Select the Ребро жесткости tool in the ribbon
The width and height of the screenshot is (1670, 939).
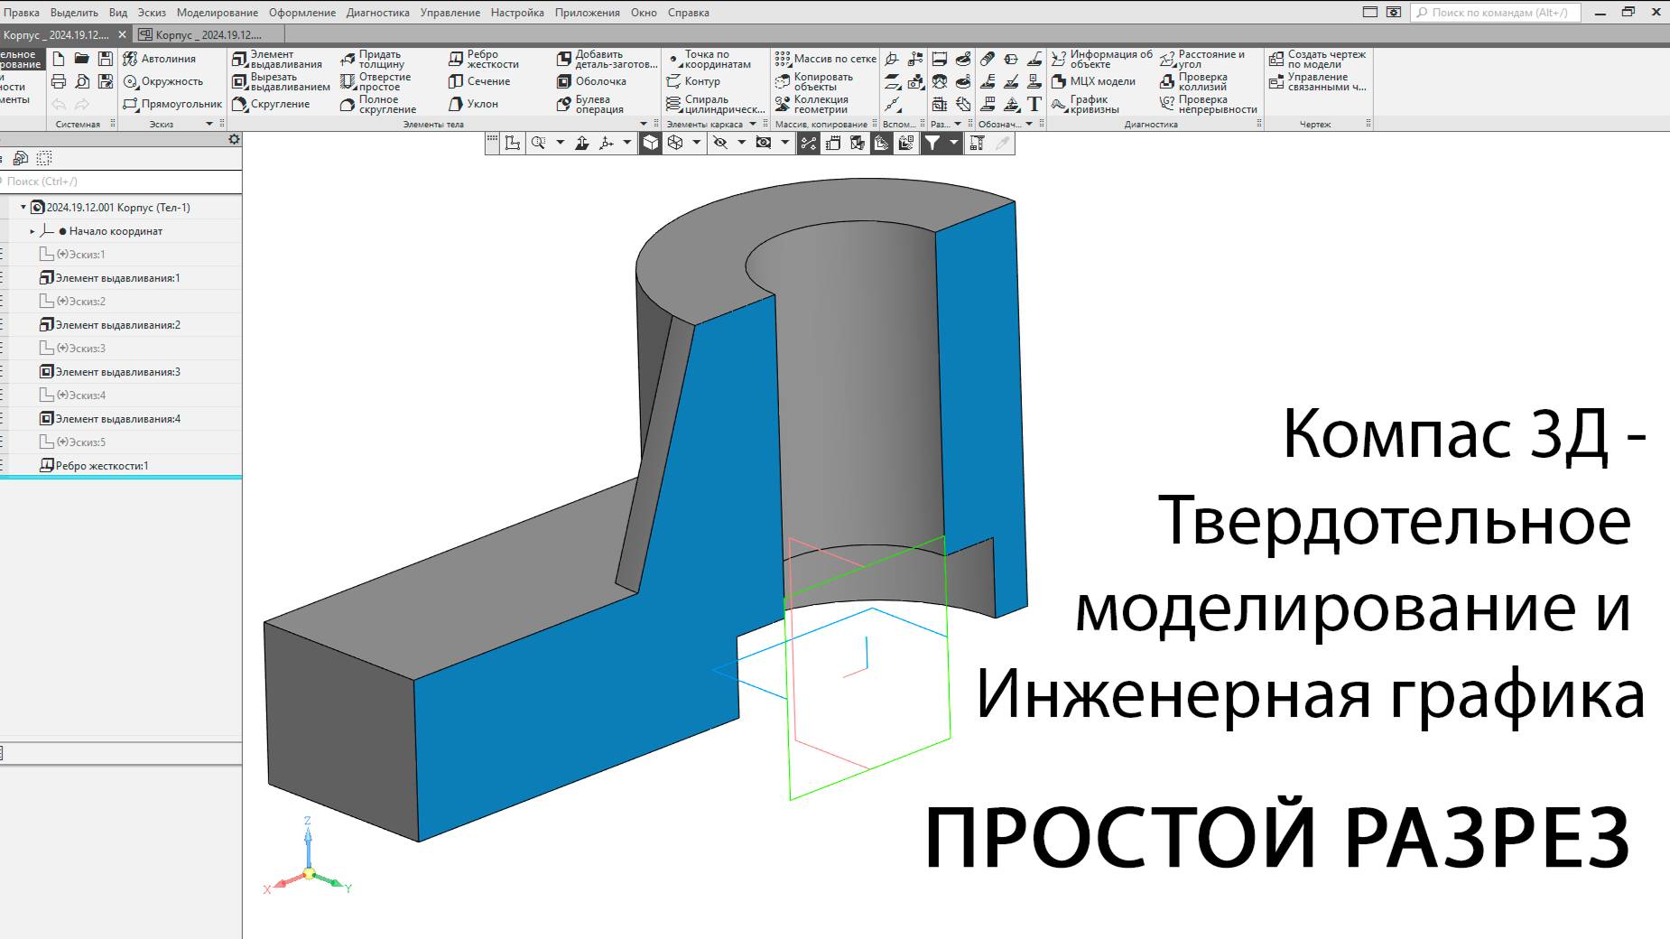484,60
